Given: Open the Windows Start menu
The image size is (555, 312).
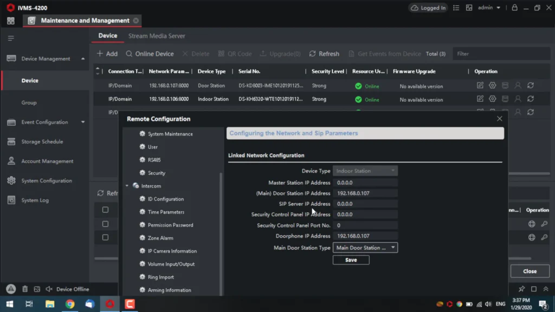Looking at the screenshot, I should 10,304.
